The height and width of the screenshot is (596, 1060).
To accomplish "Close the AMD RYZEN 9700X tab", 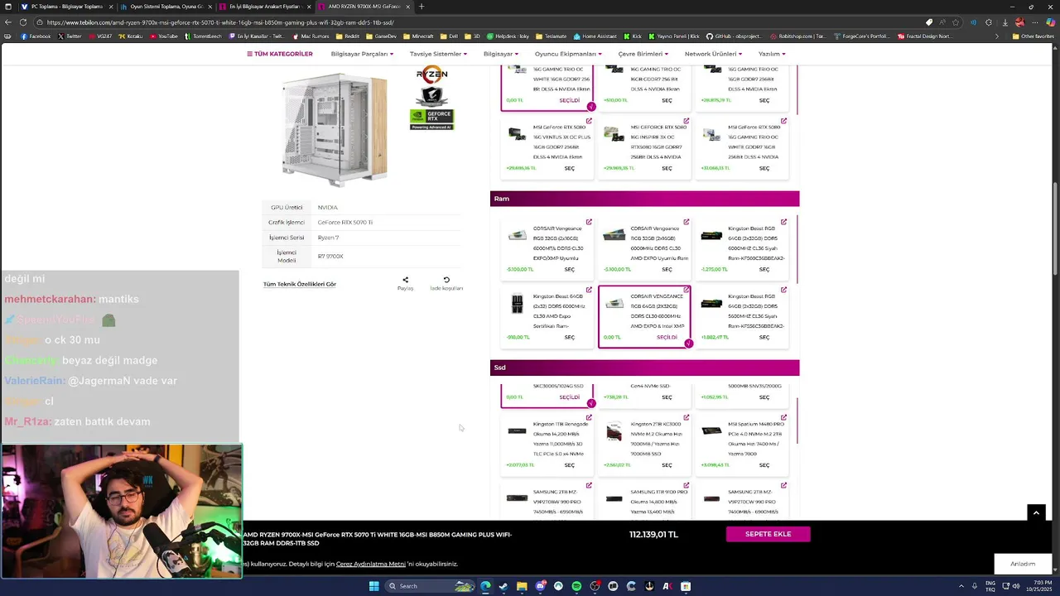I will 407,7.
